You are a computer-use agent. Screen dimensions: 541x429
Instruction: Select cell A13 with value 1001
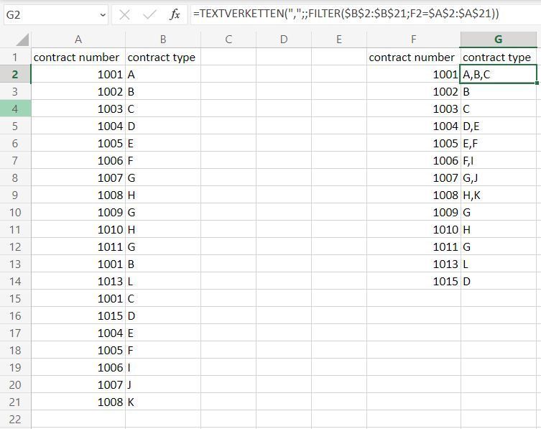coord(78,264)
